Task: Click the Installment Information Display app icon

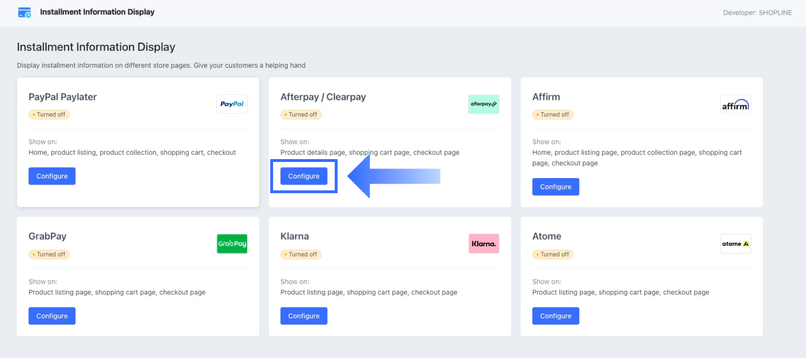Action: coord(25,12)
